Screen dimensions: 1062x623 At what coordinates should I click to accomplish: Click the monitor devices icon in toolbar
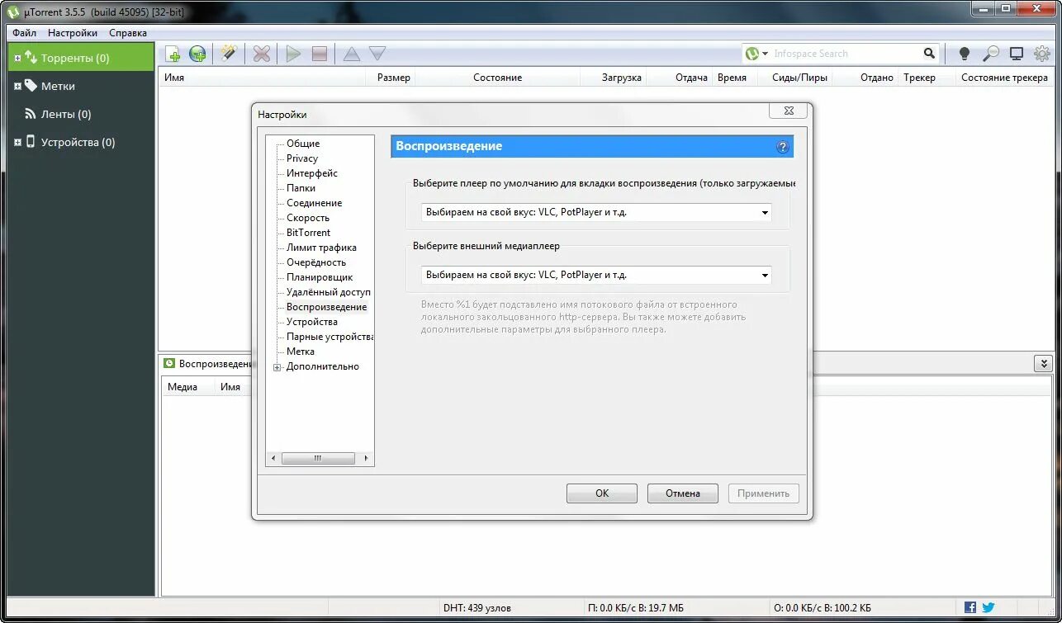tap(1017, 54)
